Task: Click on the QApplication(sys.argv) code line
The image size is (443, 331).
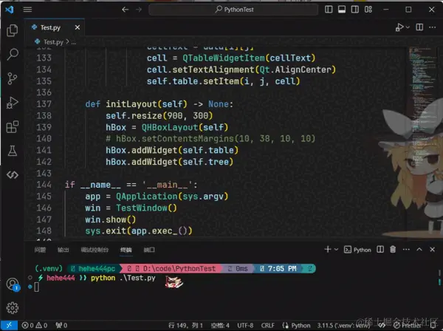Action: click(157, 197)
